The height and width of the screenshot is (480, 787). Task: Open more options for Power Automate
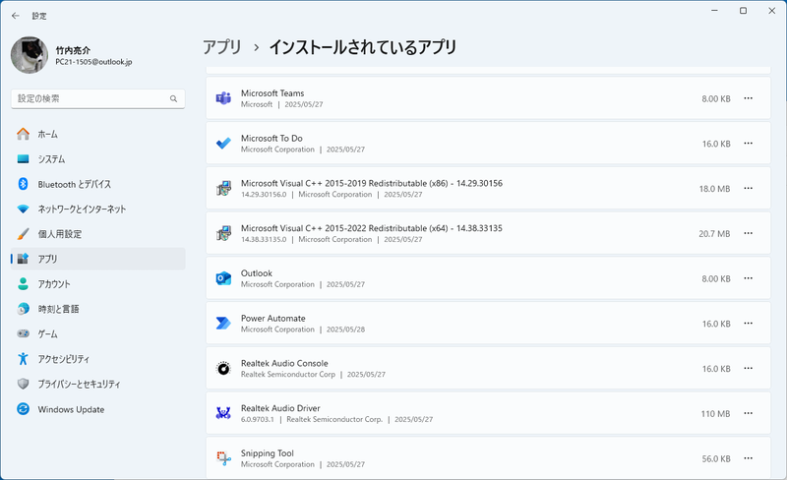748,324
